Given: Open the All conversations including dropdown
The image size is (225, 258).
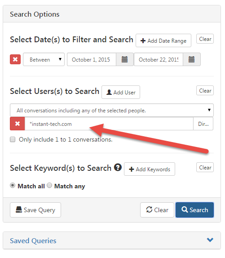Looking at the screenshot, I should pyautogui.click(x=112, y=110).
